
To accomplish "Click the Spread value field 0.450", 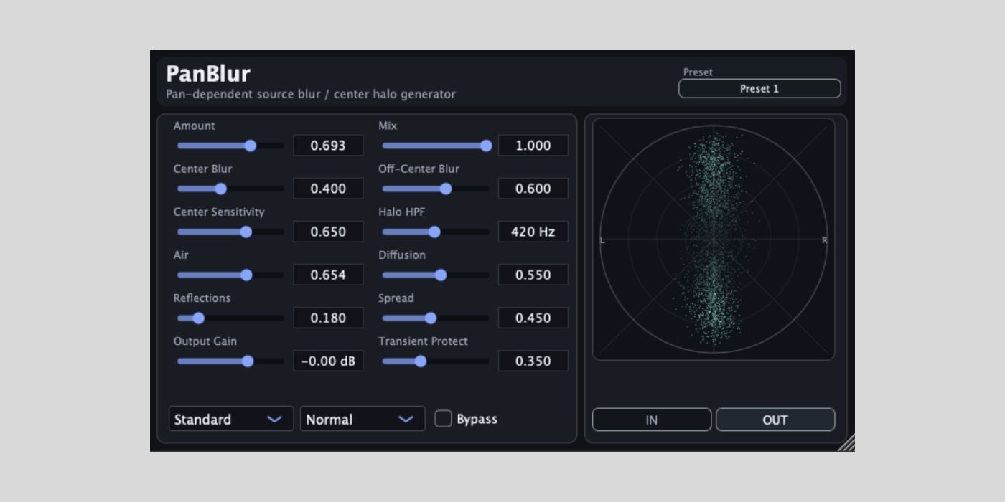I will point(533,318).
